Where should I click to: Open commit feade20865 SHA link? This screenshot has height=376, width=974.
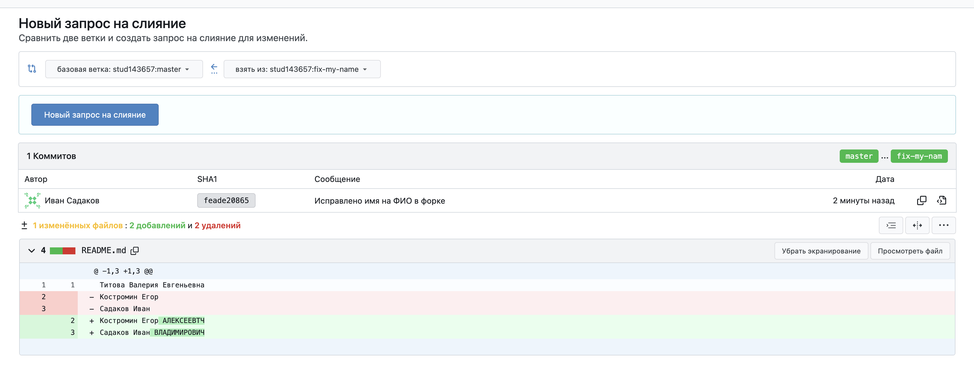[226, 200]
